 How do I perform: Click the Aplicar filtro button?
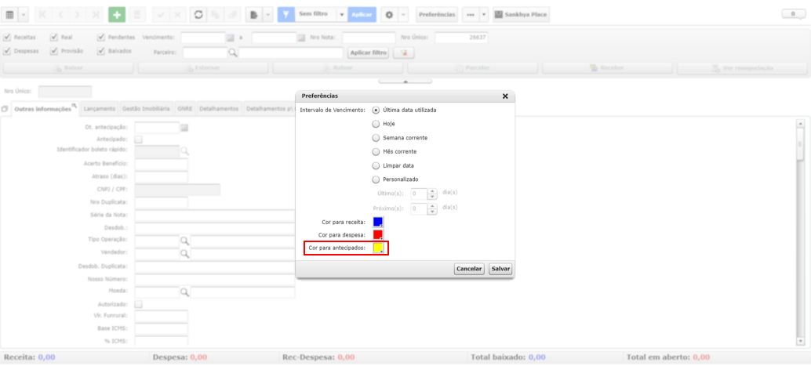point(368,53)
